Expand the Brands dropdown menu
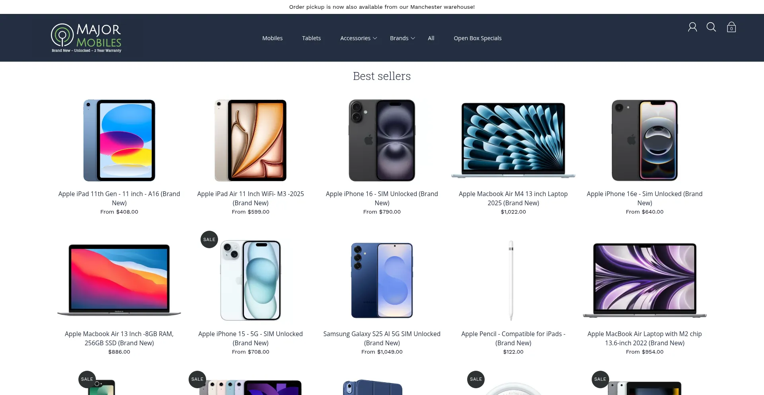 (x=402, y=38)
